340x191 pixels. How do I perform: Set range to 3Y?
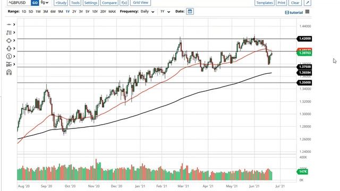81,12
